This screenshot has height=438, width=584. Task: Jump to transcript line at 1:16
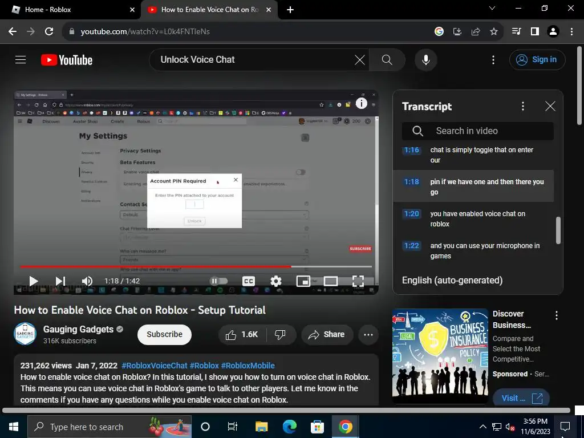tap(473, 155)
